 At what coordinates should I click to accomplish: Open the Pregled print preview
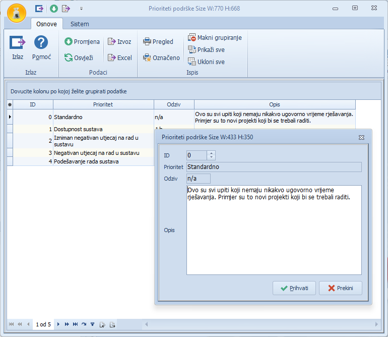click(158, 42)
